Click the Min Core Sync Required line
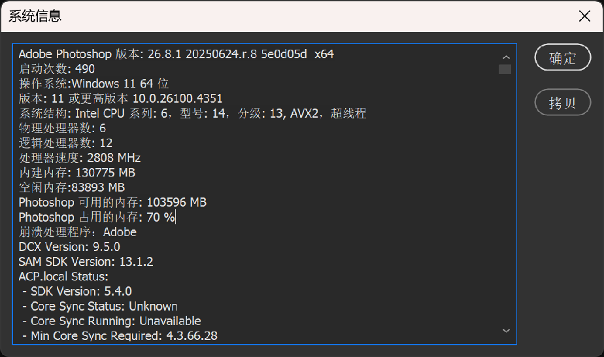Image resolution: width=604 pixels, height=357 pixels. [120, 336]
